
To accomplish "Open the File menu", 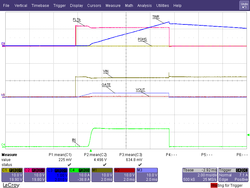I will click(x=6, y=6).
